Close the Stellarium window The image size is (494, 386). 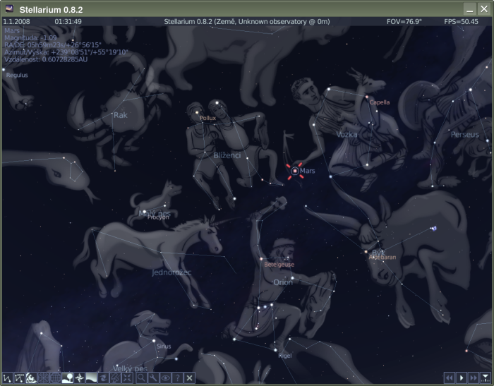484,9
